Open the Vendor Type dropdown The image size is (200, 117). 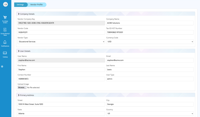tap(61, 41)
